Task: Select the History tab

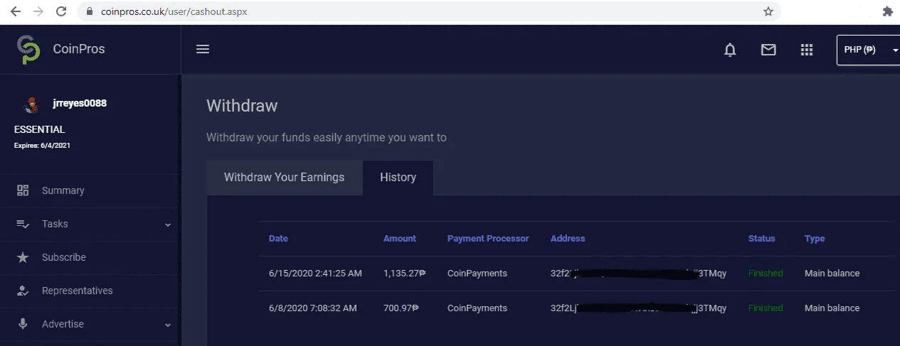Action: (398, 178)
